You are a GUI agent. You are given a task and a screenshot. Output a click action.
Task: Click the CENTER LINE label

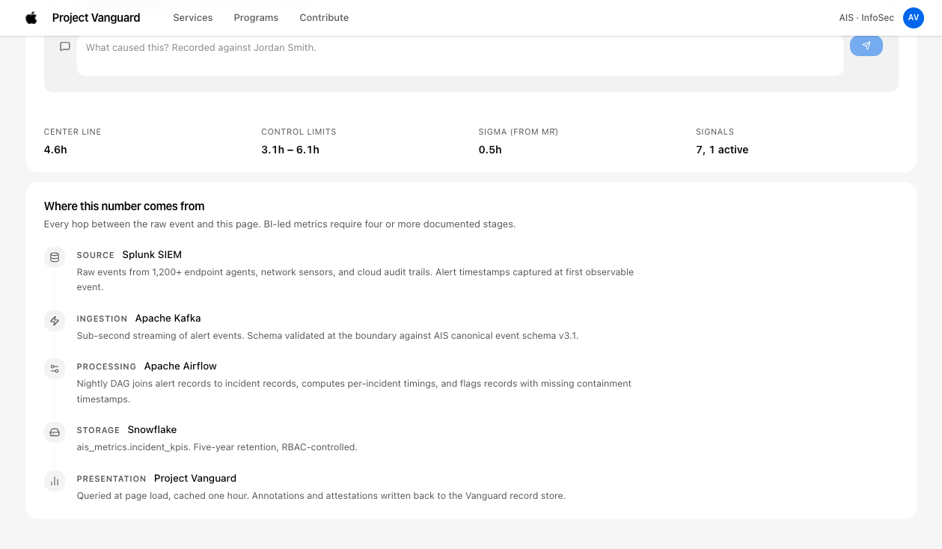[x=73, y=132]
